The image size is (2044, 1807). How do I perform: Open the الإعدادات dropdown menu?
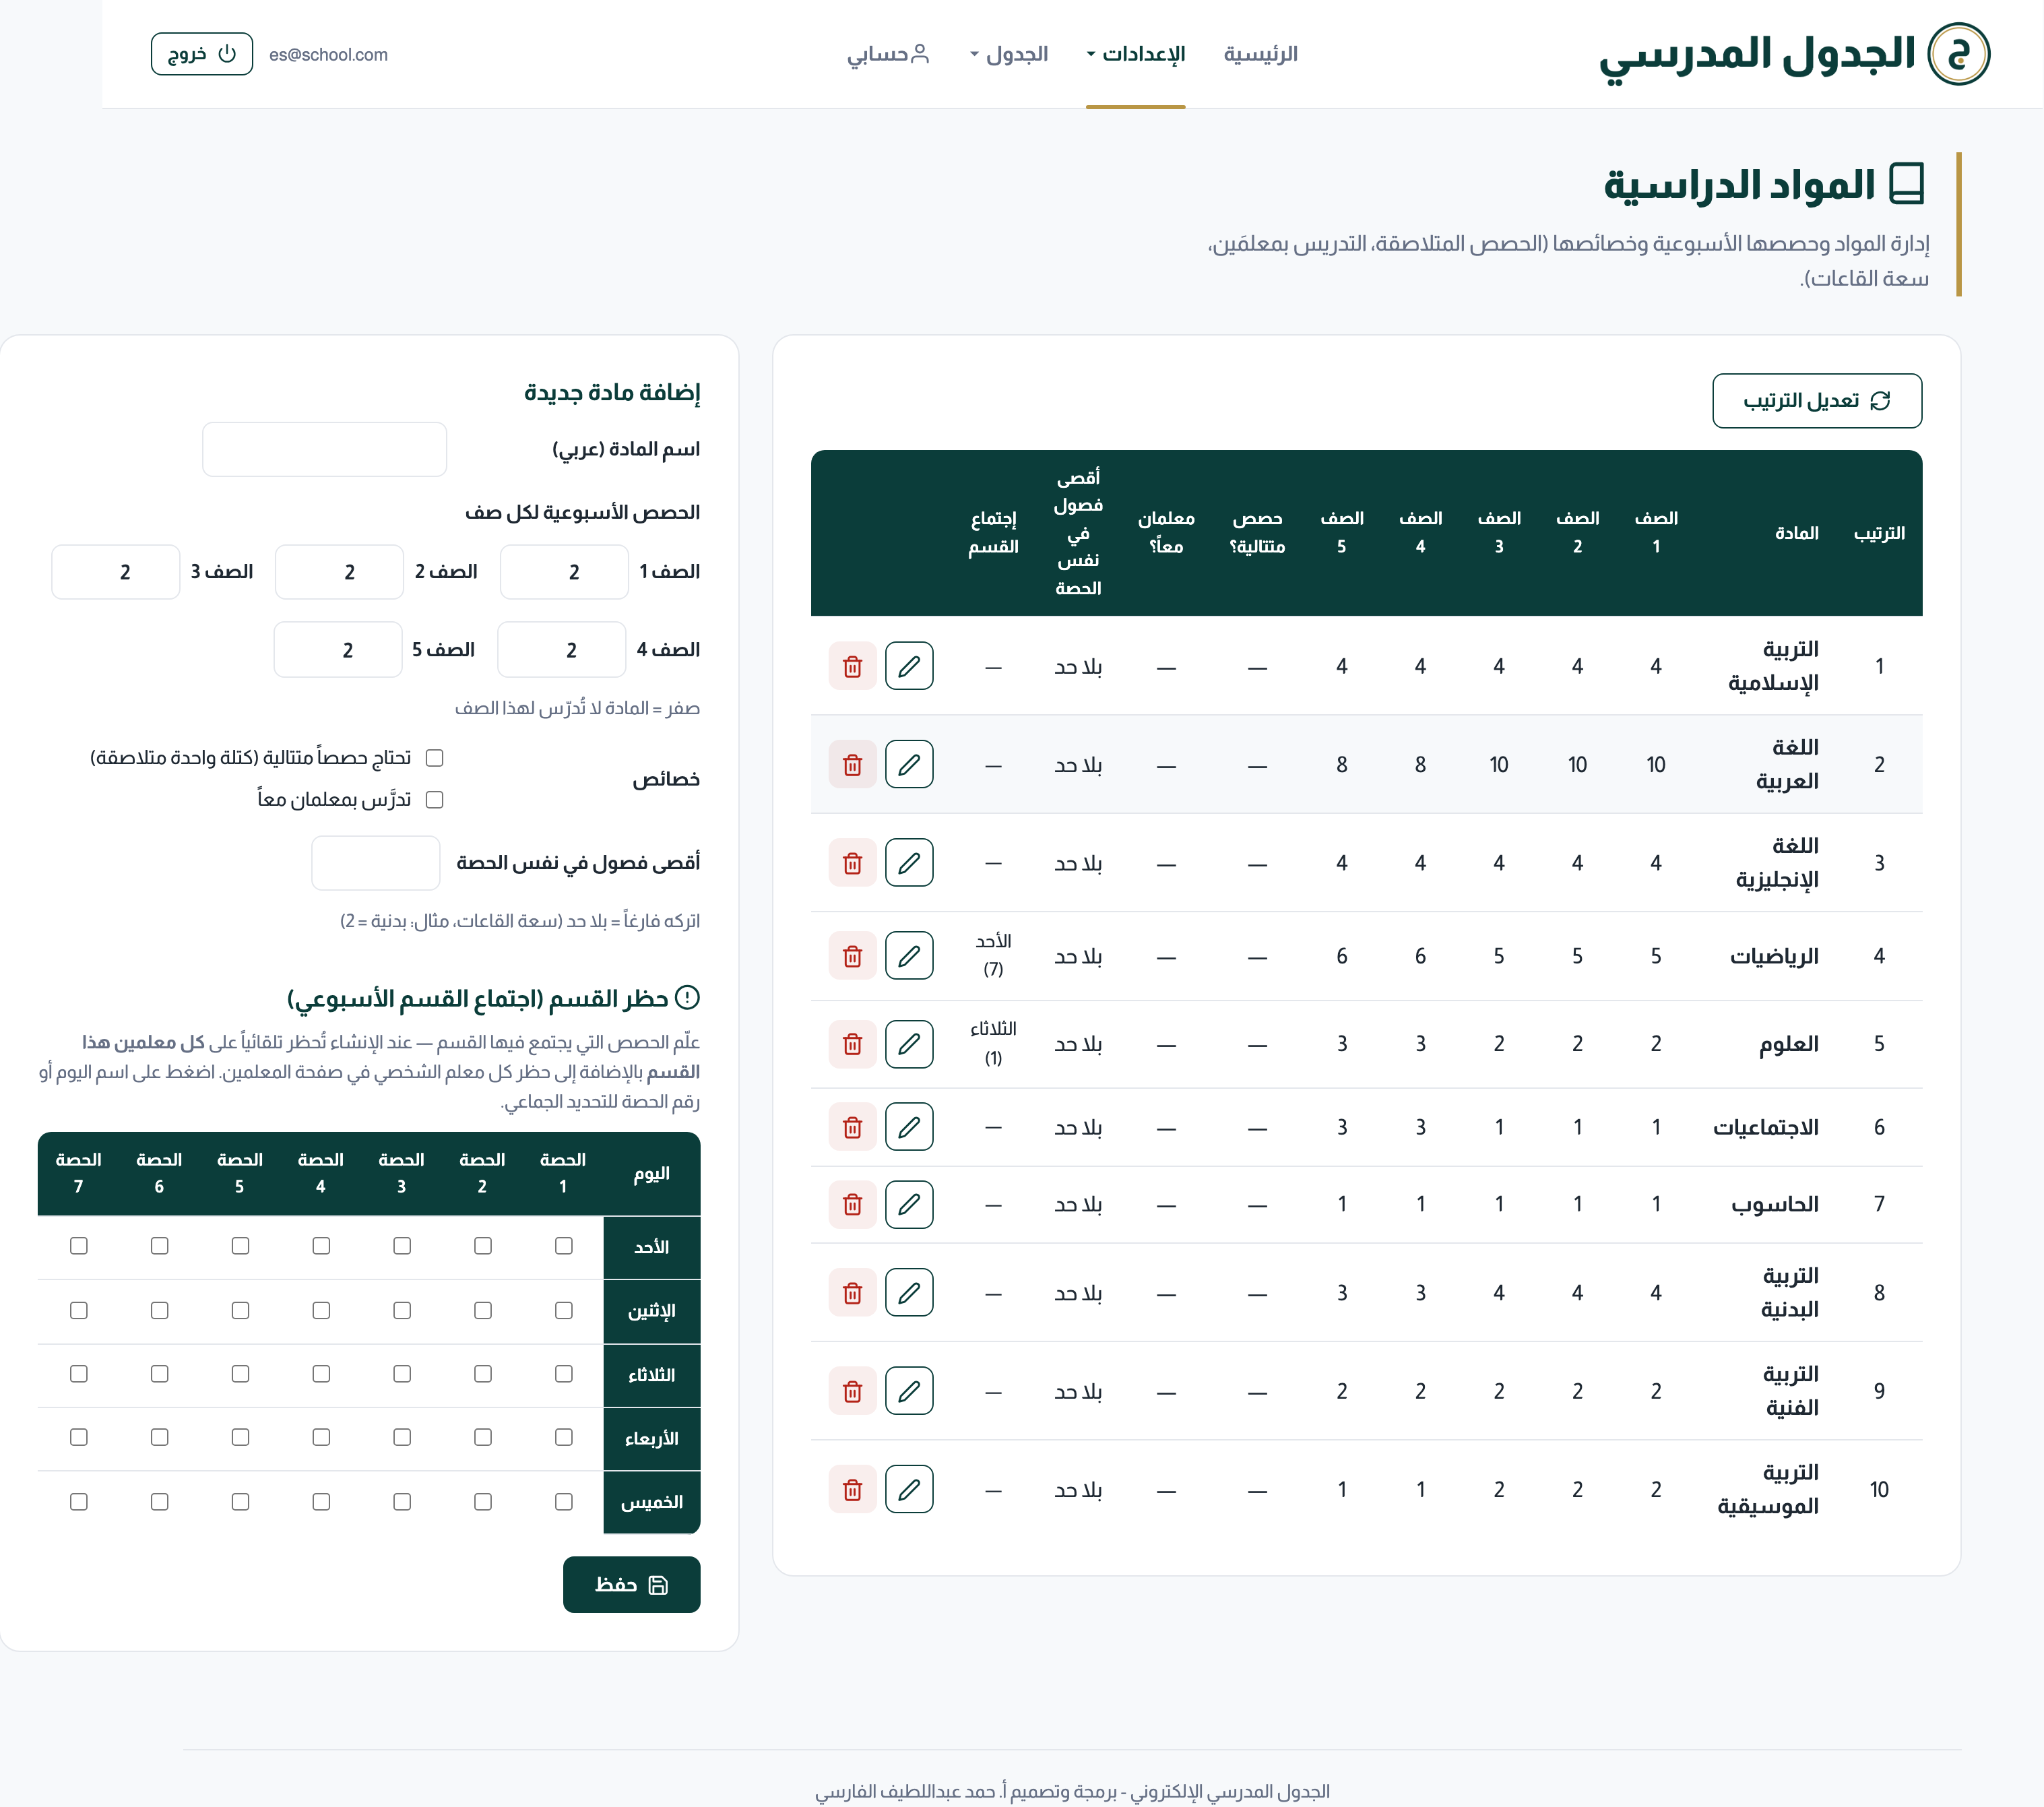(x=1136, y=54)
